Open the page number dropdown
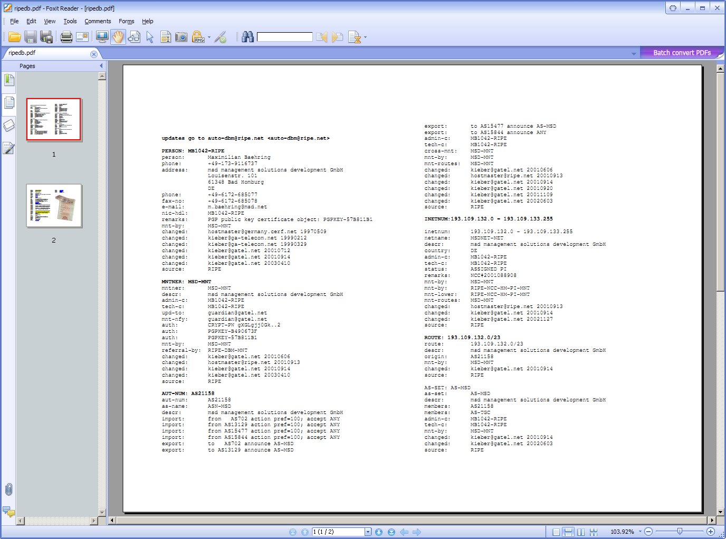Screen dimensions: 726x539 (x=368, y=532)
